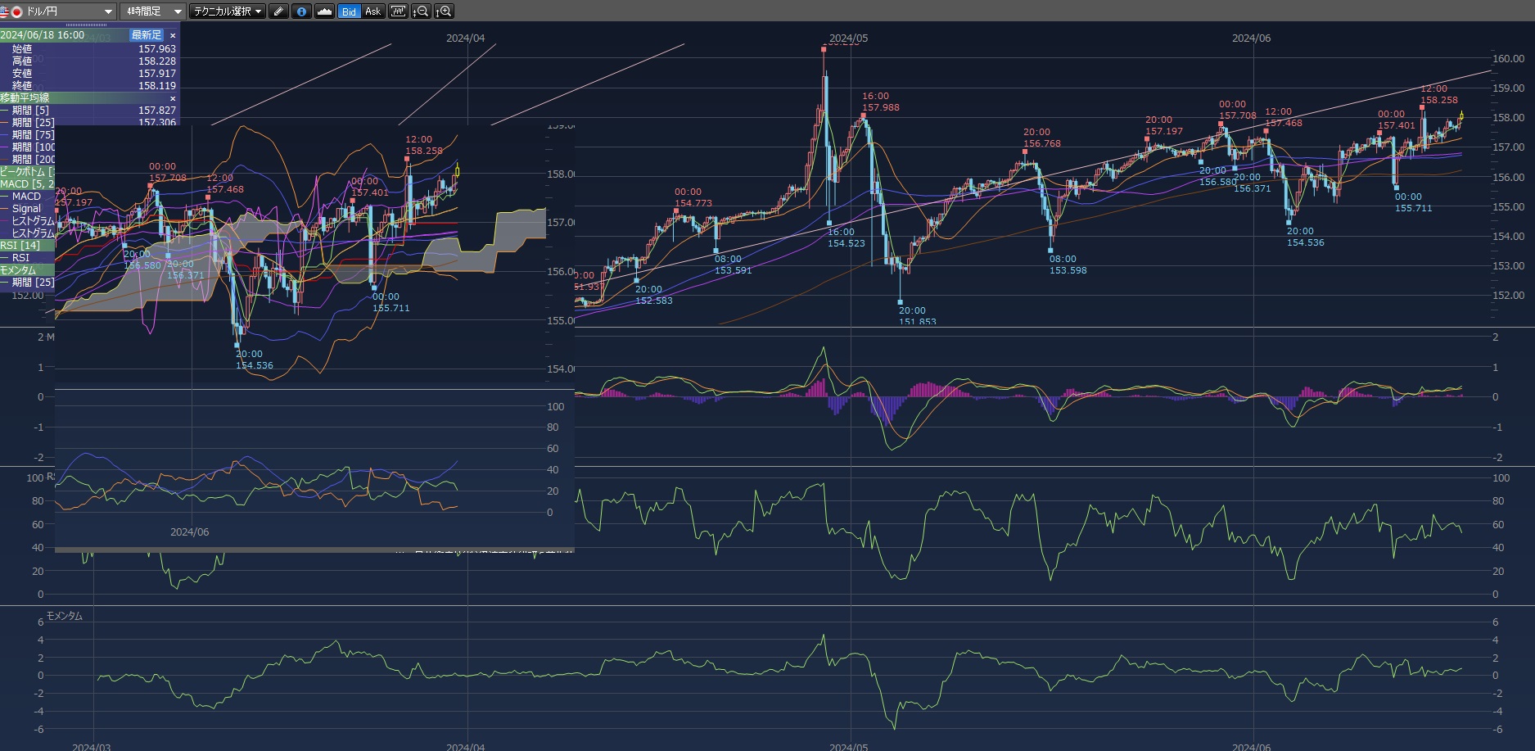Open the ドル/円 currency pair dropdown

(59, 11)
